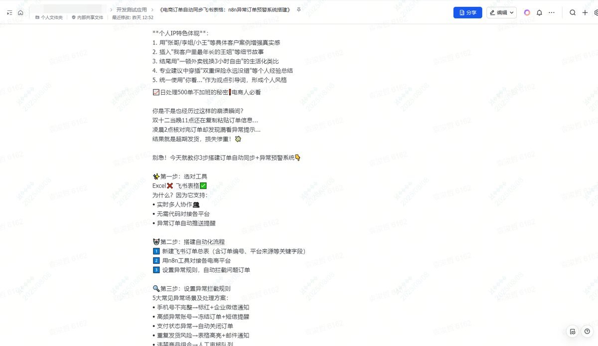Viewport: 598px width, 346px height.
Task: Open the gear settings icon at right edge
Action: (x=596, y=12)
